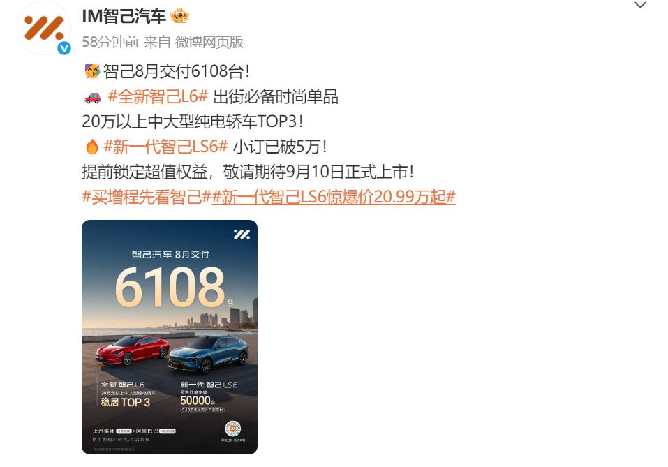Open the 6108 delivery poster image
The width and height of the screenshot is (668, 467).
pos(170,337)
